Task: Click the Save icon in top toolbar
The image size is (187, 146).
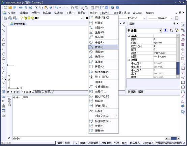Action: [x=15, y=8]
